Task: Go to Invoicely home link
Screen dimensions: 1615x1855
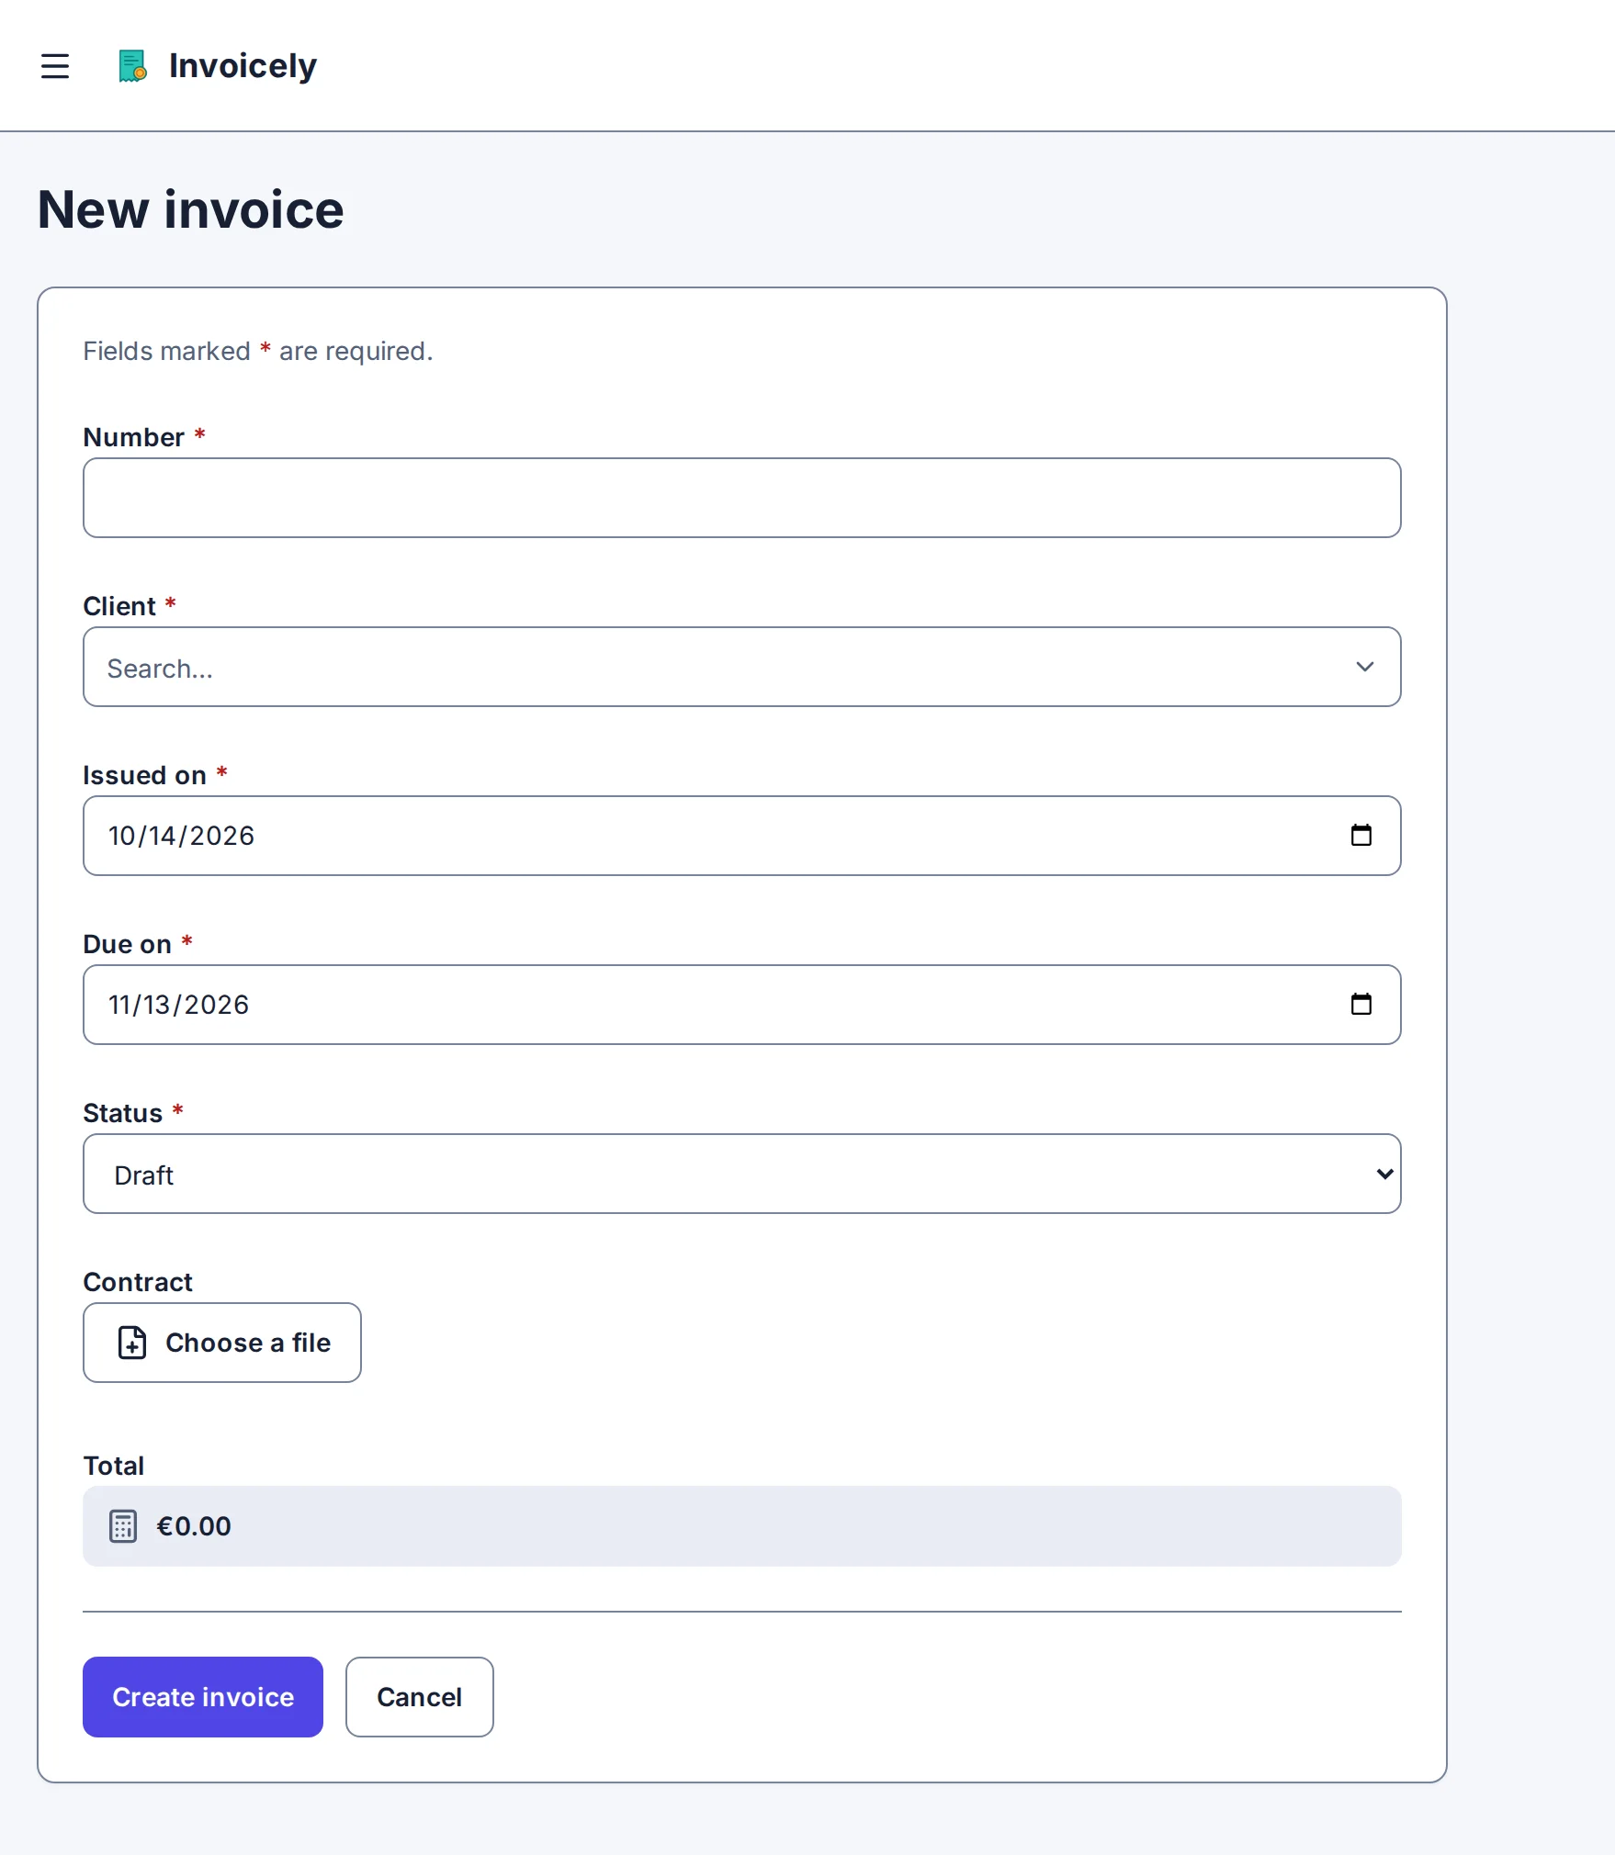Action: pos(218,66)
